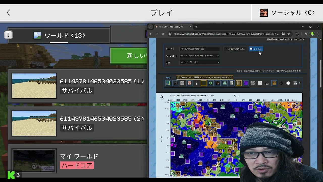Open the browser profile avatar
323x182 pixels.
click(312, 34)
